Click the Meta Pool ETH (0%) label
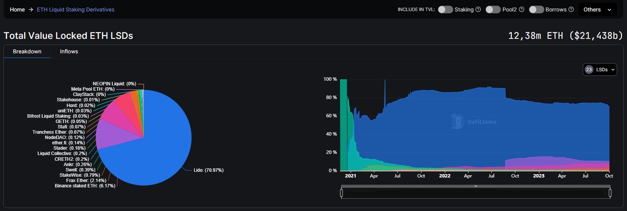The width and height of the screenshot is (627, 211). pyautogui.click(x=93, y=89)
